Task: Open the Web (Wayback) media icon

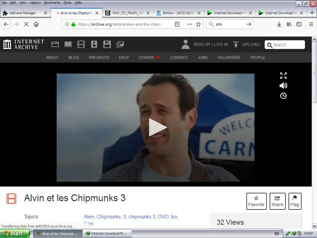Action: [x=55, y=44]
